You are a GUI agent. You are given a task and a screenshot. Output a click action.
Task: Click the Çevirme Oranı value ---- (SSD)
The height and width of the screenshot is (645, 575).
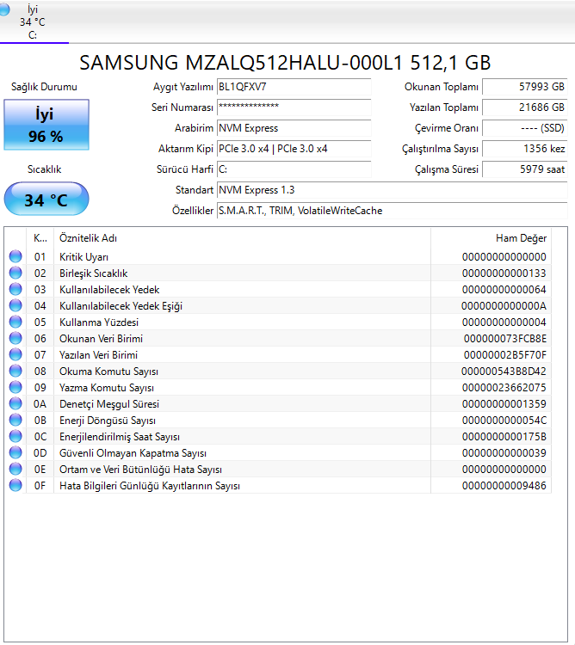pos(525,128)
